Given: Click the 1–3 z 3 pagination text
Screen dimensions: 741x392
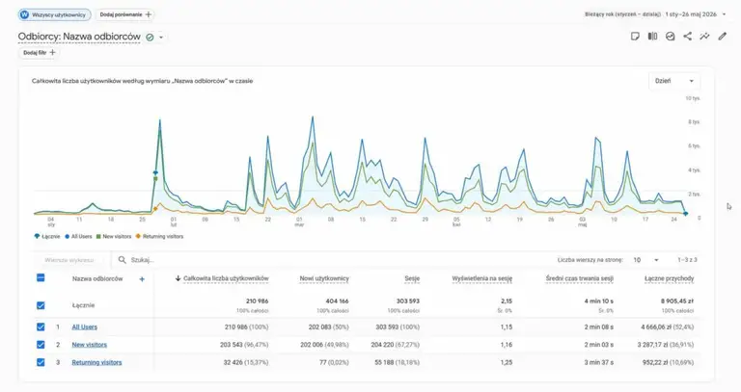Looking at the screenshot, I should 687,260.
